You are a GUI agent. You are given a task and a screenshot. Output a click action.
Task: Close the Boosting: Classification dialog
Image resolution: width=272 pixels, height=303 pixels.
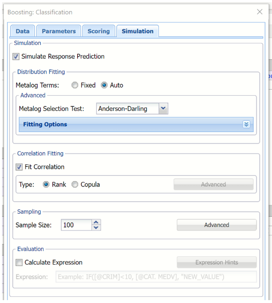[x=260, y=12]
